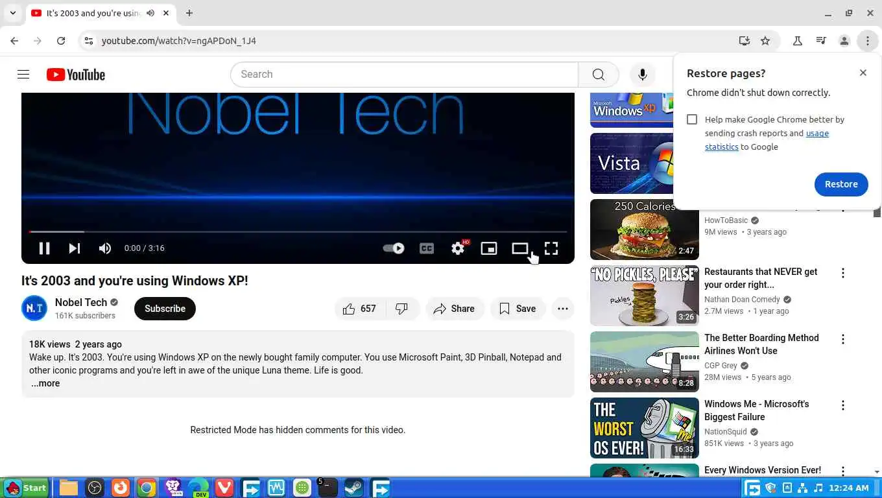
Task: Open options for the Restaurants NEVER video
Action: pos(843,273)
